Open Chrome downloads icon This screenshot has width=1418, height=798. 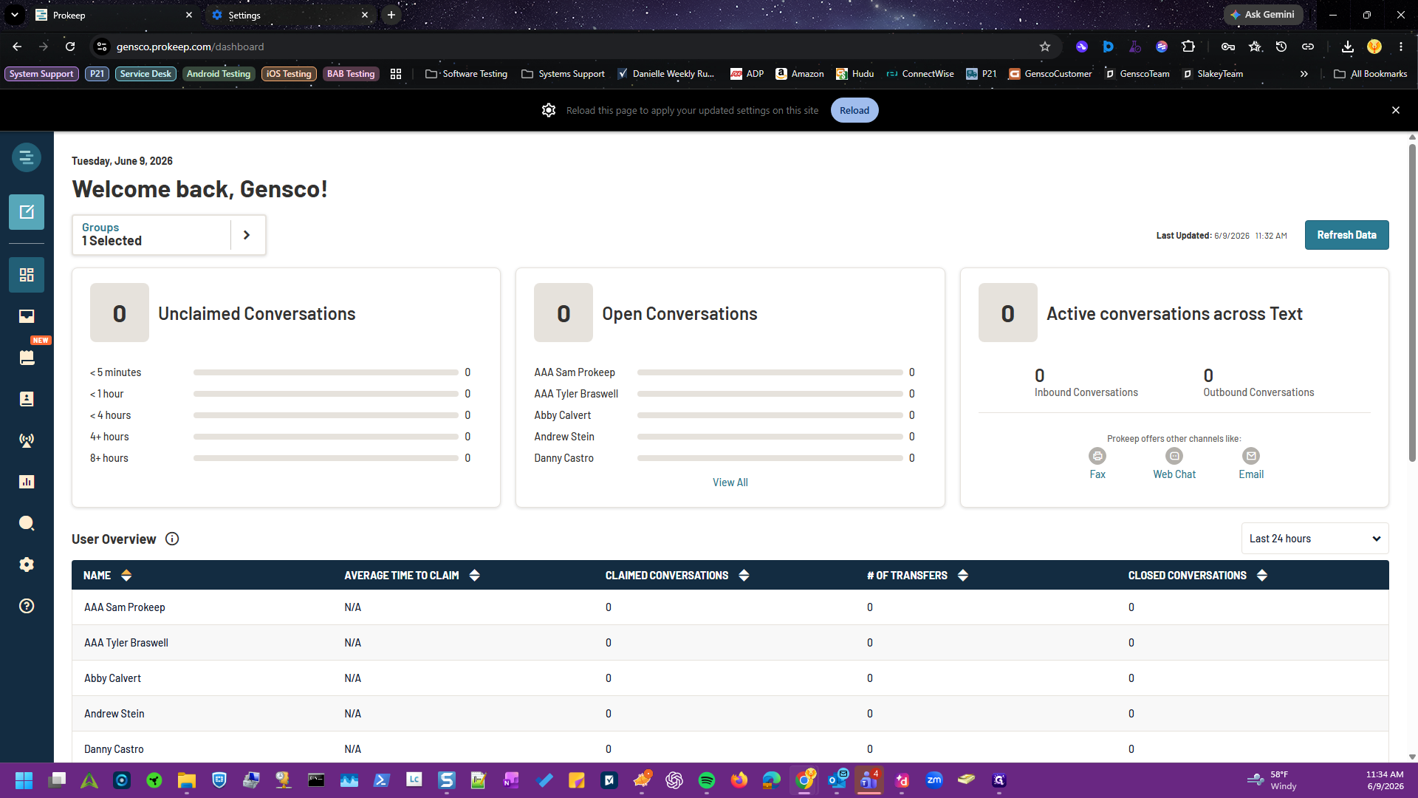(1348, 47)
